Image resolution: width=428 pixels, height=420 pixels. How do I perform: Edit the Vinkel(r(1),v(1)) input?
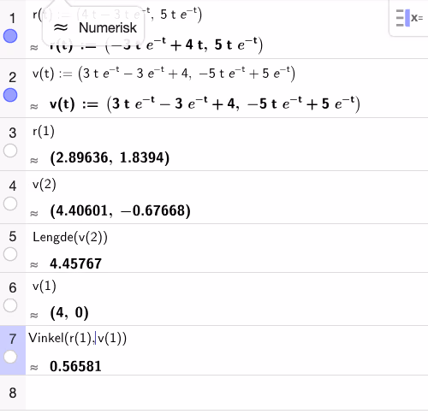[x=78, y=338]
